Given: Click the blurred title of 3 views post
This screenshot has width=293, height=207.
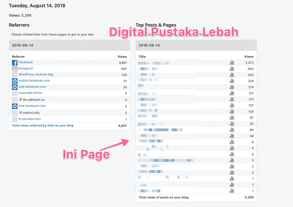Looking at the screenshot, I should point(166,160).
